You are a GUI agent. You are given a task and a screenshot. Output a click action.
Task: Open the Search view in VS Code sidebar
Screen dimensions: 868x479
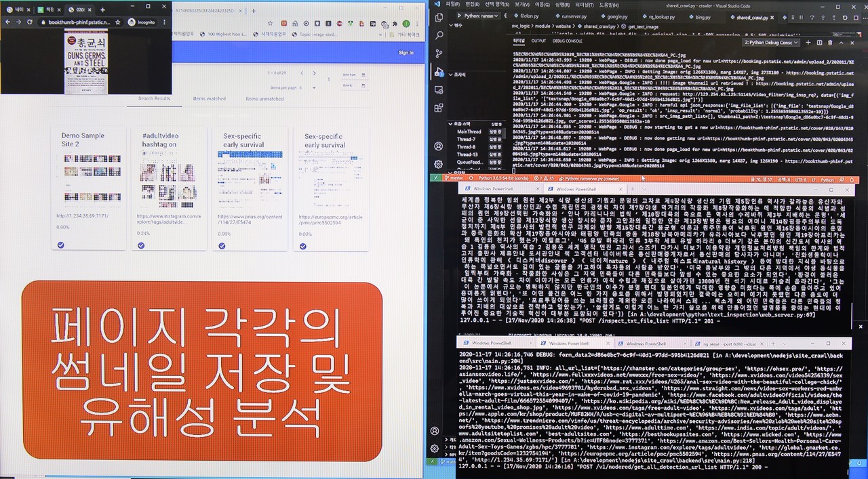(x=438, y=35)
